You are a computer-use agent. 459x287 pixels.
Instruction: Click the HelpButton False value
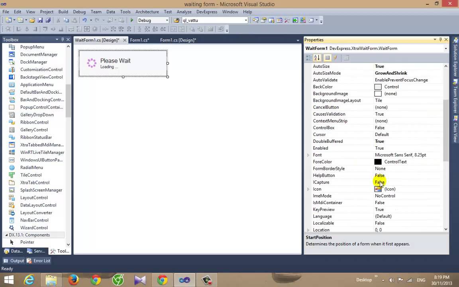pos(380,175)
